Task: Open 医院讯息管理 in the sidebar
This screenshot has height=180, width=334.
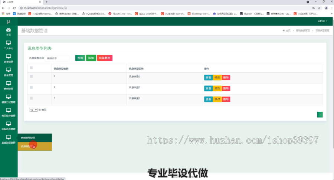Action: tap(9, 126)
